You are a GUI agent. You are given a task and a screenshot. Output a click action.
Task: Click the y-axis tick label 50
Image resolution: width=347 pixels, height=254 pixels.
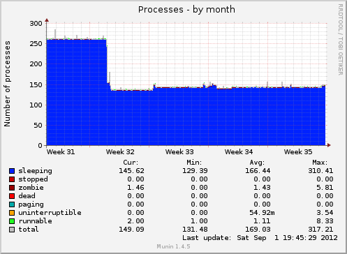coord(38,126)
